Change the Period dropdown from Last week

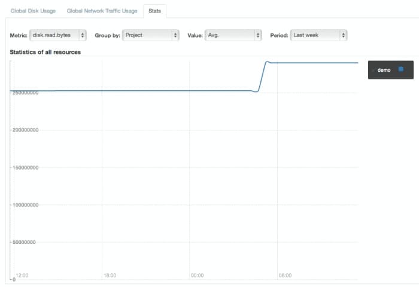tap(318, 35)
